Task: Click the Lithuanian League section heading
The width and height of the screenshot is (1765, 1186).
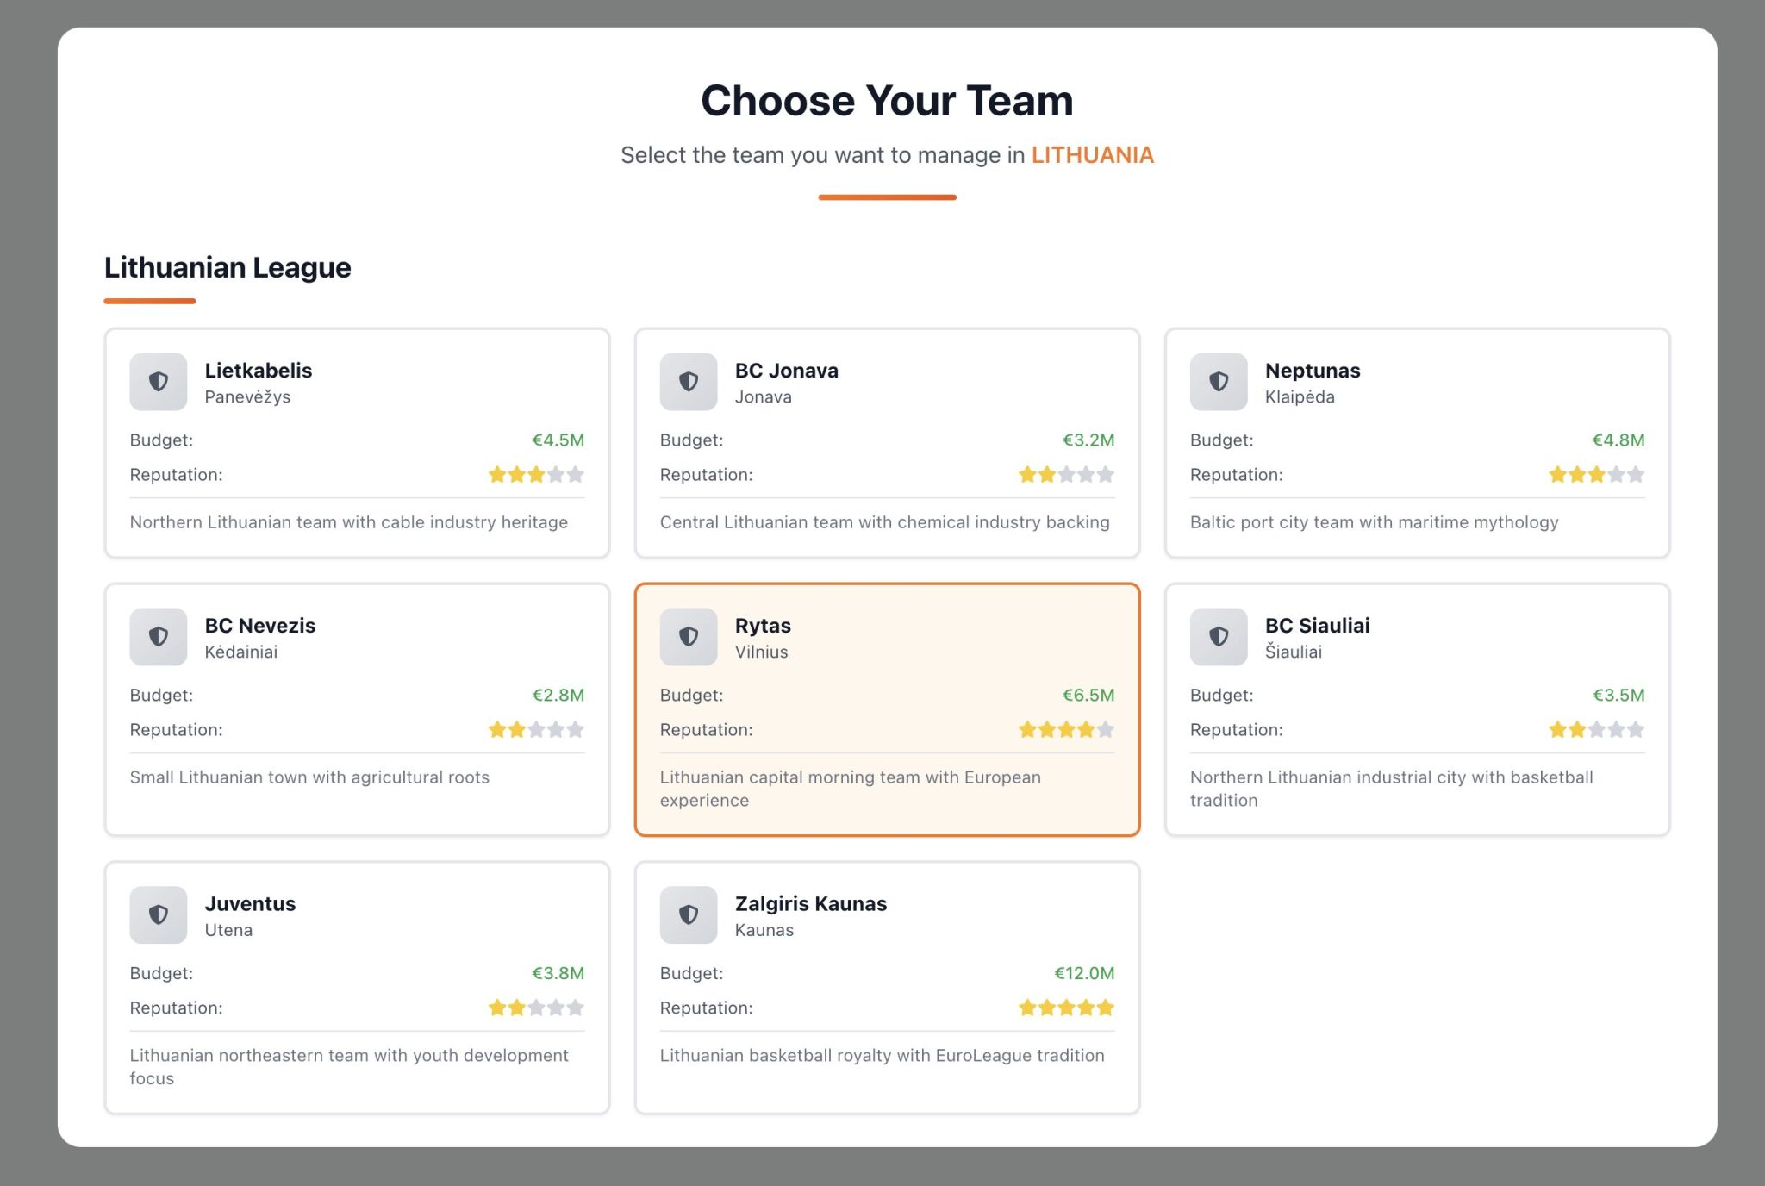Action: 228,268
